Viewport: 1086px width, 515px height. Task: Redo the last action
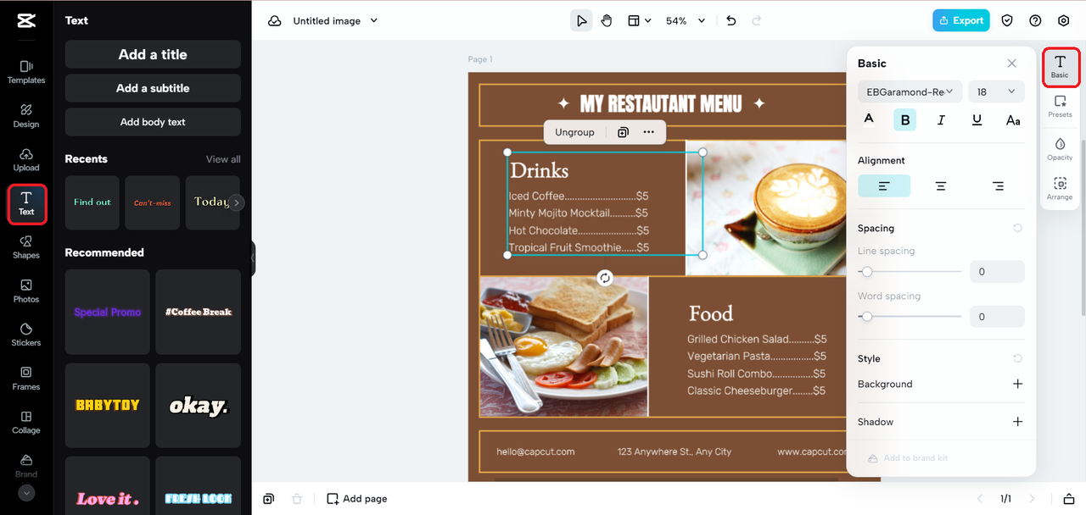(x=757, y=21)
